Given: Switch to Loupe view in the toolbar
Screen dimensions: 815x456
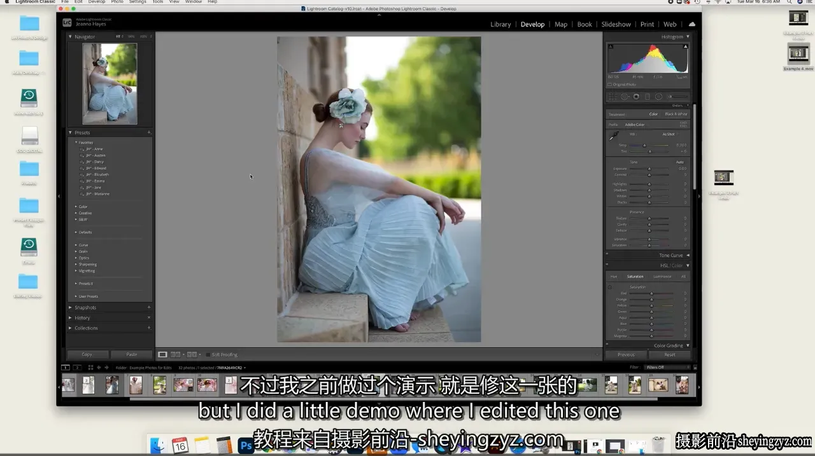Looking at the screenshot, I should tap(162, 354).
